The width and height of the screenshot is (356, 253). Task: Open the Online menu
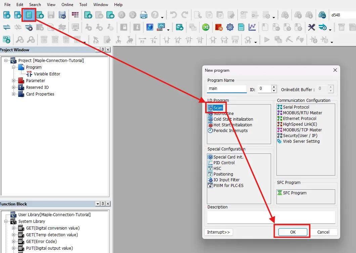coord(67,4)
